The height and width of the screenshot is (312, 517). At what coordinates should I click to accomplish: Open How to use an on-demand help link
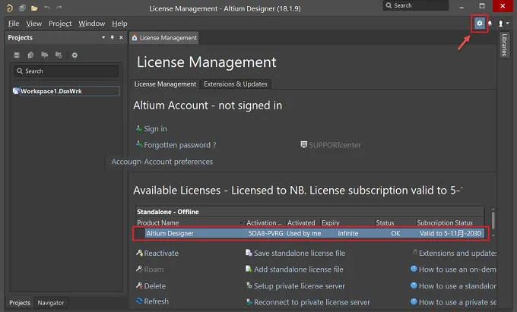(x=453, y=269)
